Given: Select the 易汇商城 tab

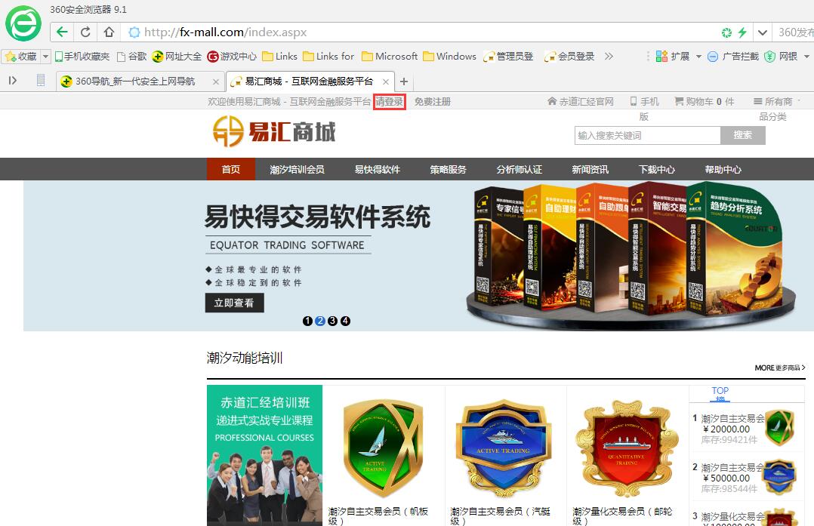Looking at the screenshot, I should (310, 82).
